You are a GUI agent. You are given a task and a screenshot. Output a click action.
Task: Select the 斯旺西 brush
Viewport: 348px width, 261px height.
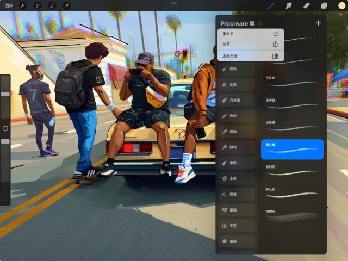point(293,194)
